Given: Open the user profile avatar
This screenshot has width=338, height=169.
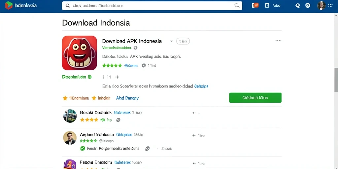Looking at the screenshot, I should coord(321,6).
